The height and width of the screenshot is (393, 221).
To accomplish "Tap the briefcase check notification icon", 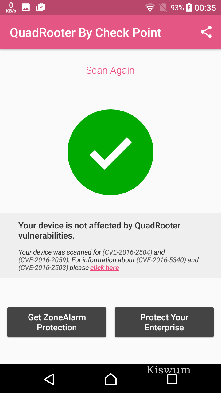I will (x=41, y=7).
